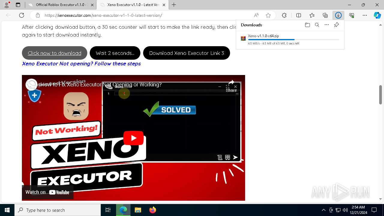Open the Extensions puzzle icon
The height and width of the screenshot is (216, 384).
tap(284, 15)
